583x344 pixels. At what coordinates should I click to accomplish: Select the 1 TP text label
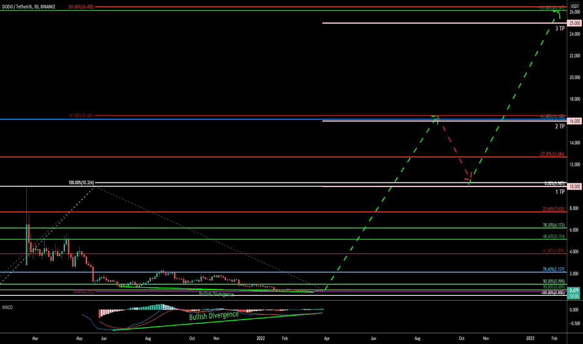coord(560,192)
